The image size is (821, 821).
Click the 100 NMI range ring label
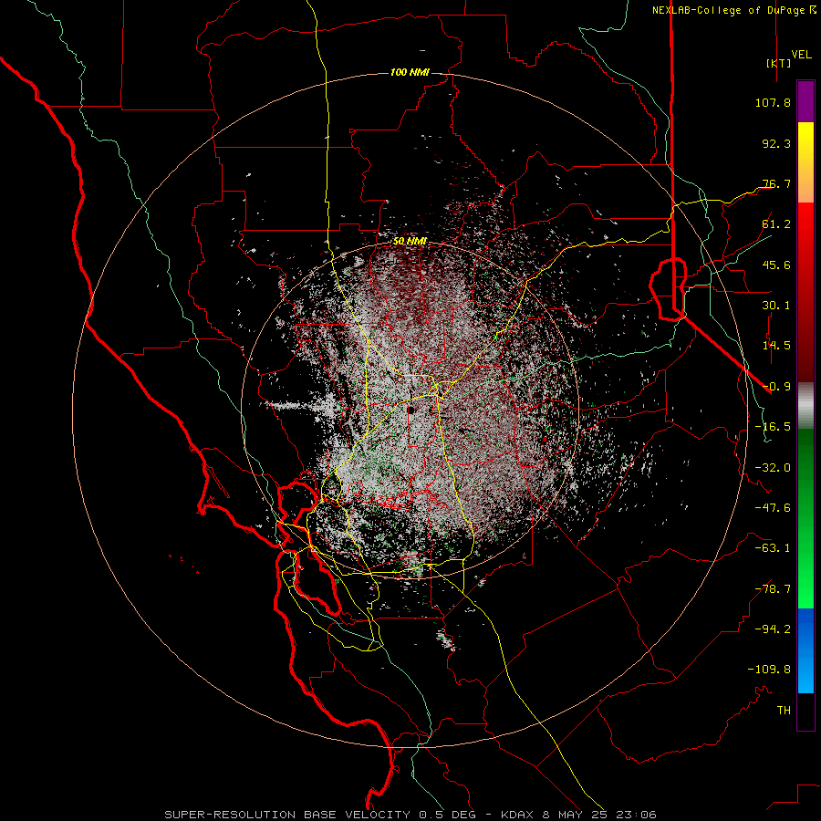[410, 72]
